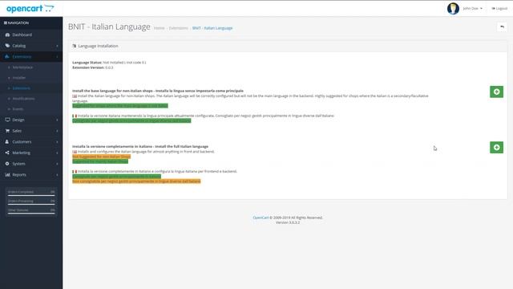513x289 pixels.
Task: Select the System gear icon
Action: click(x=7, y=164)
